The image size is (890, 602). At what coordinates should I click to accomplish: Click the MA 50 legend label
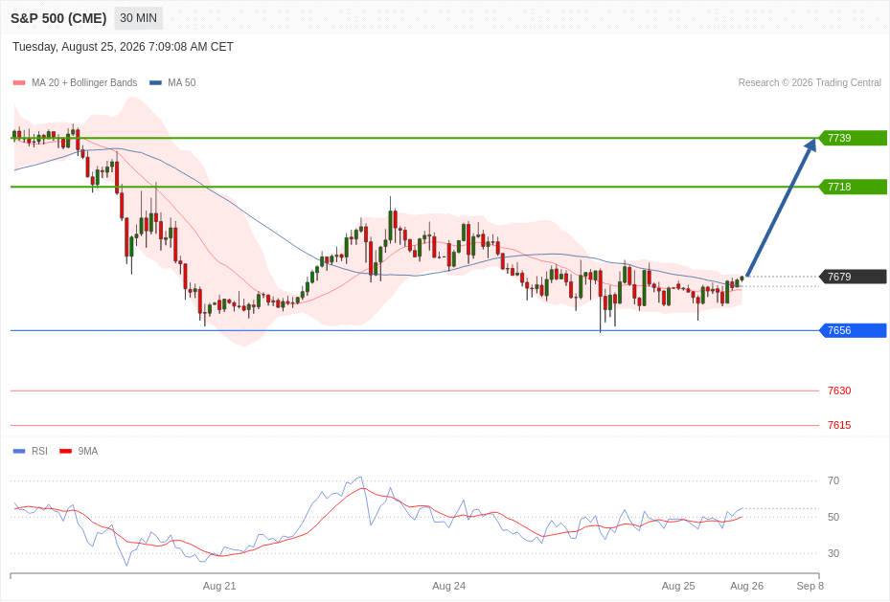[182, 82]
